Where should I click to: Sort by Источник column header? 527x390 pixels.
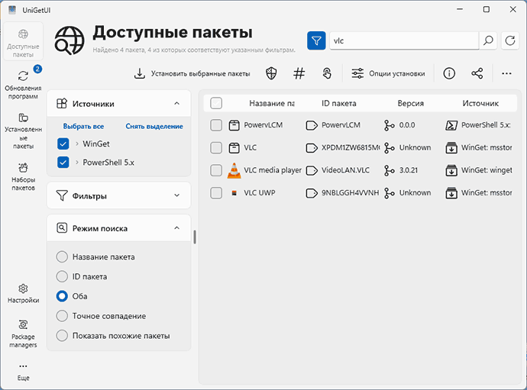[480, 104]
